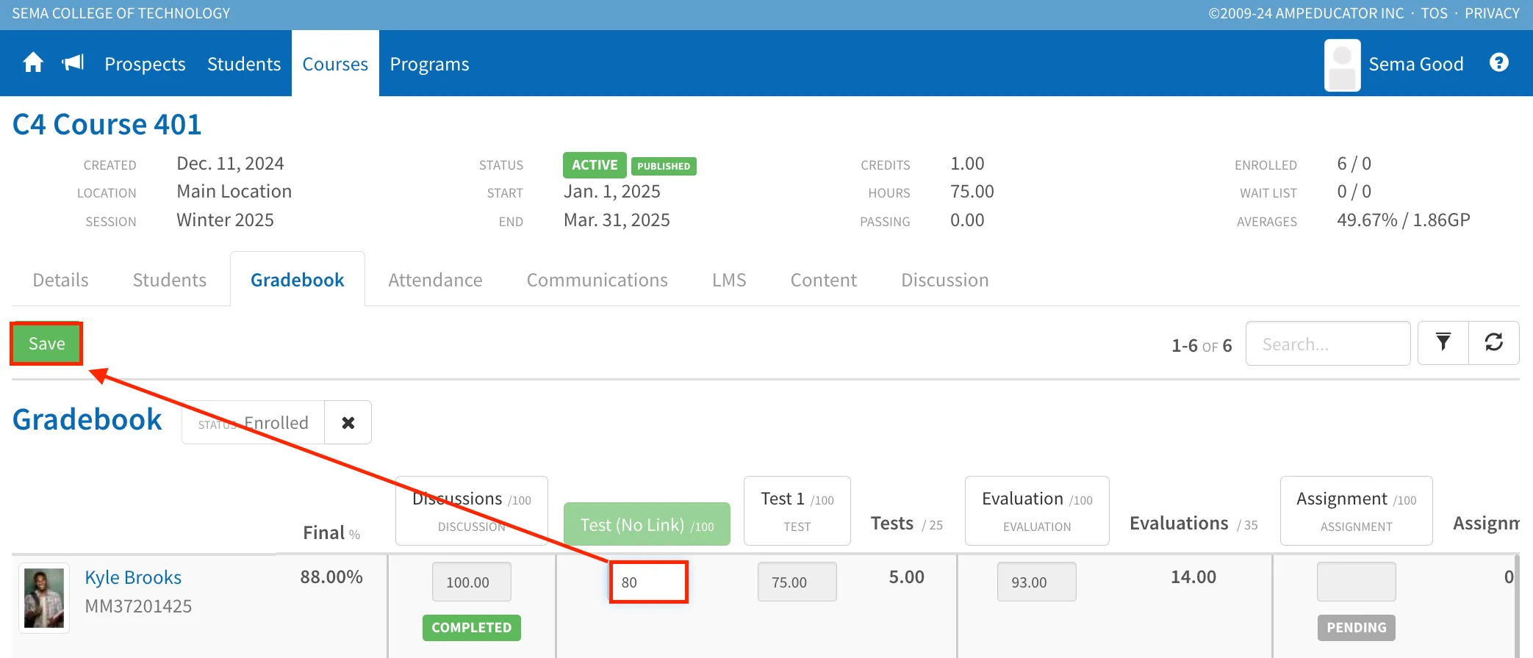The height and width of the screenshot is (658, 1533).
Task: Open Kyle Brooks profile photo
Action: [44, 598]
